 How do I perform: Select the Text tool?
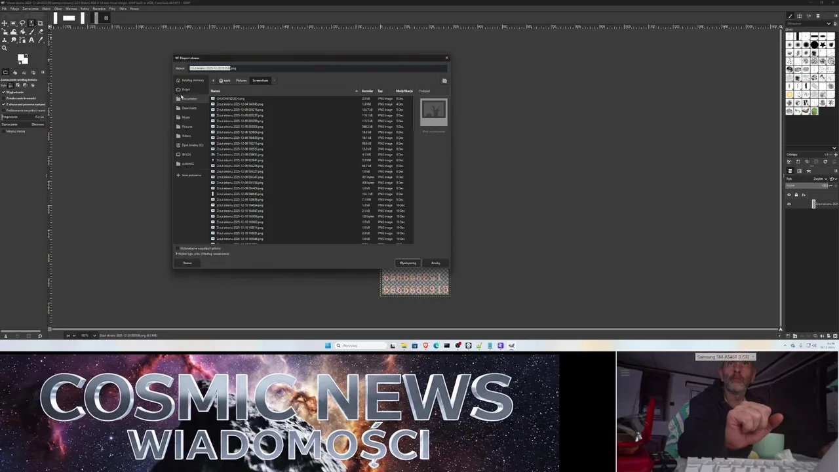pyautogui.click(x=31, y=40)
